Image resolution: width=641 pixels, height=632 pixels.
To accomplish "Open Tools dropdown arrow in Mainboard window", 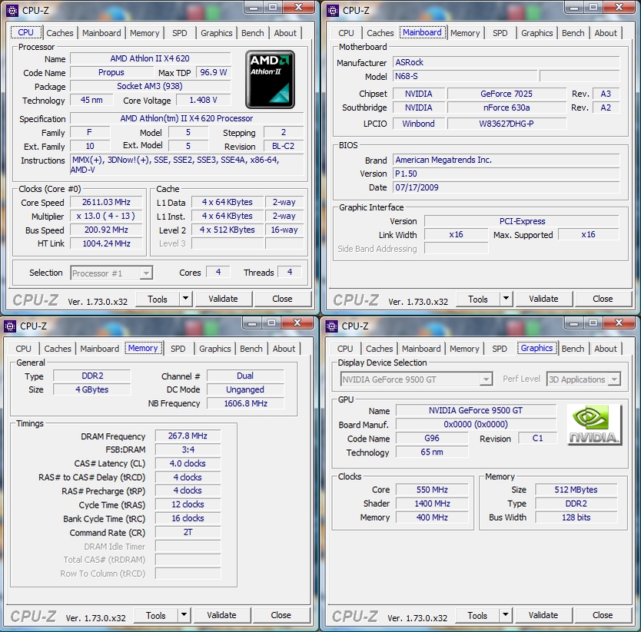I will point(506,299).
